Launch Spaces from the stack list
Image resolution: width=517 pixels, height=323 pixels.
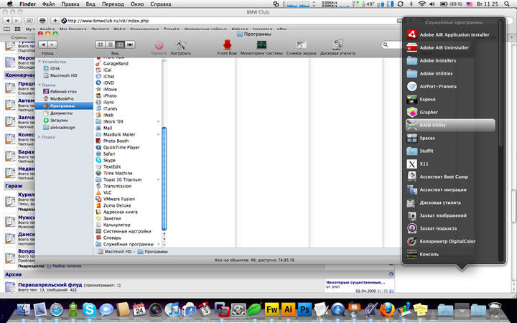tap(450, 138)
